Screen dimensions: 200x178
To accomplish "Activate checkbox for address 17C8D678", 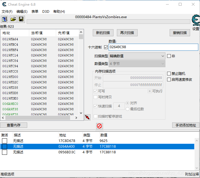I will click(x=5, y=141).
